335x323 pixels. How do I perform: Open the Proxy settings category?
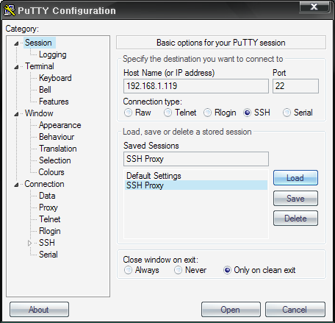48,207
